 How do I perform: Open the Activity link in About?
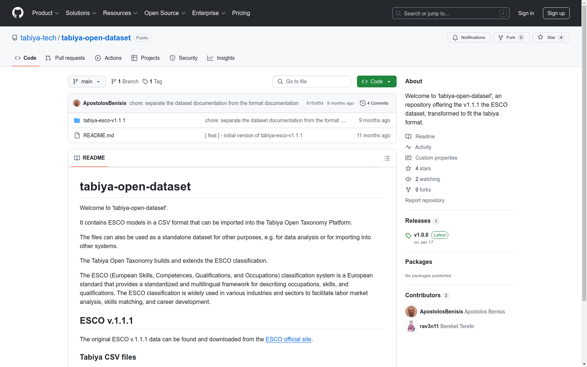coord(418,147)
